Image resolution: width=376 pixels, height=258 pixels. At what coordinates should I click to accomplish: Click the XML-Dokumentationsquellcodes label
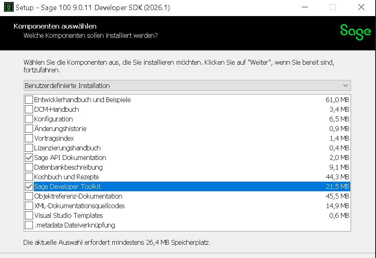79,206
